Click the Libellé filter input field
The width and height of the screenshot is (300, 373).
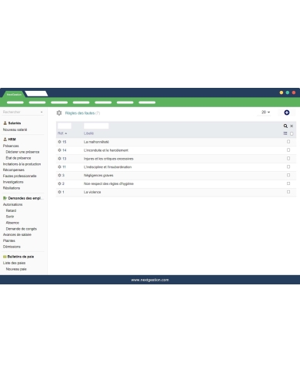click(96, 126)
